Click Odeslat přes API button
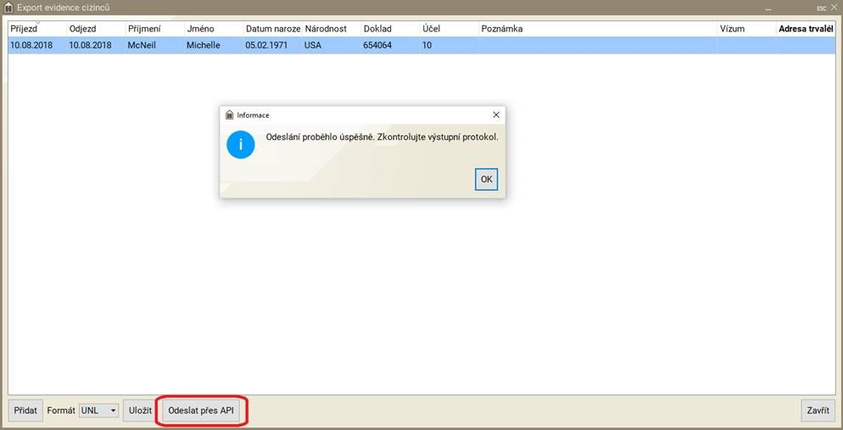 tap(201, 410)
